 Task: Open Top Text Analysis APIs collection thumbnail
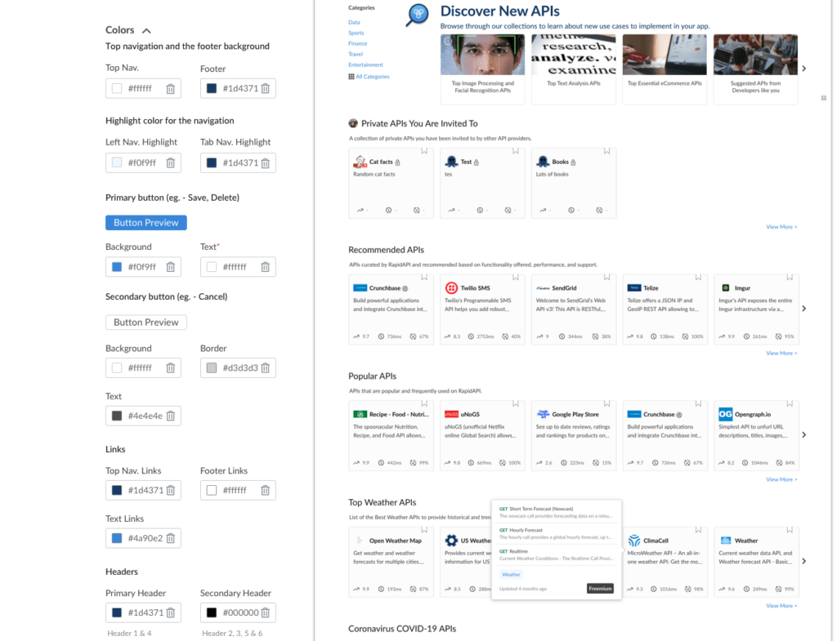[x=574, y=55]
